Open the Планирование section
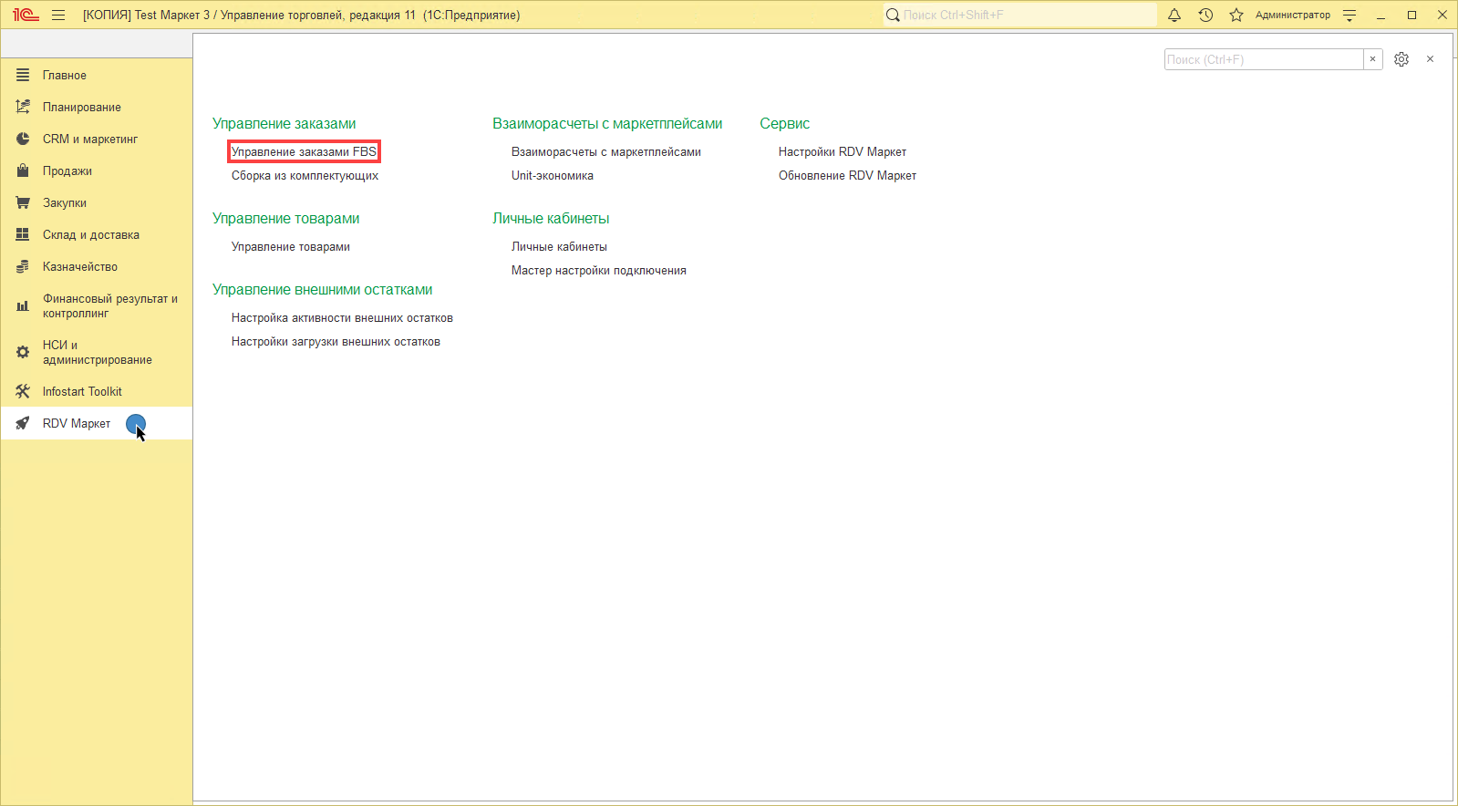The width and height of the screenshot is (1458, 806). click(x=97, y=107)
